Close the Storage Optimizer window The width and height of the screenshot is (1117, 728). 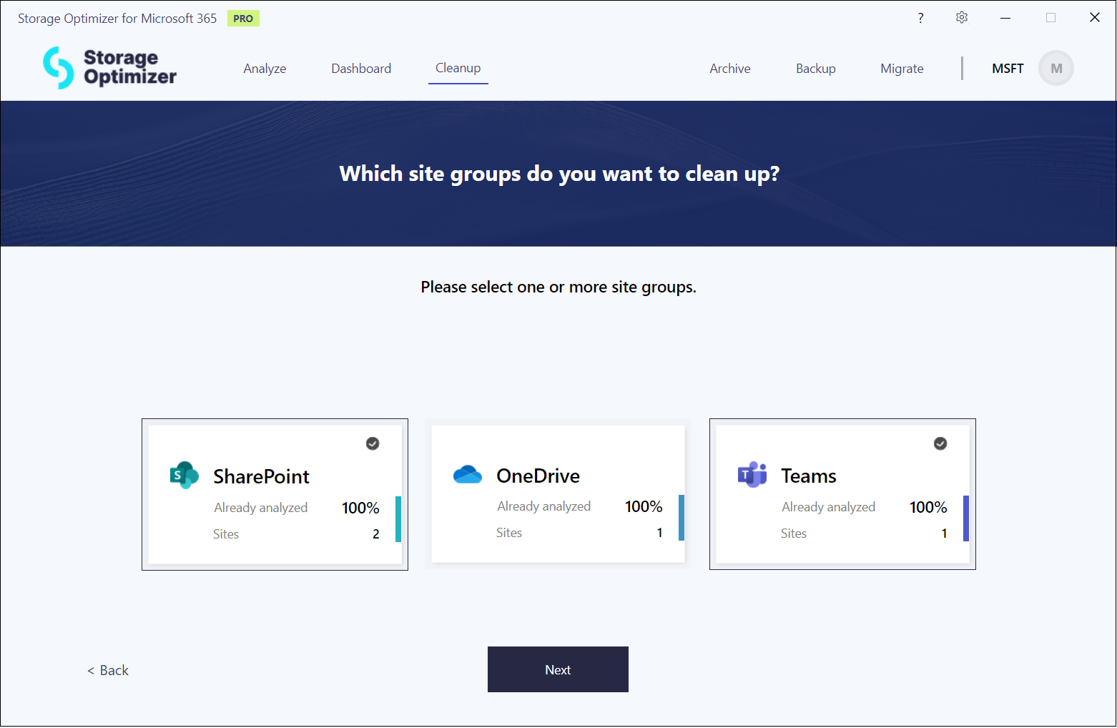pyautogui.click(x=1095, y=18)
